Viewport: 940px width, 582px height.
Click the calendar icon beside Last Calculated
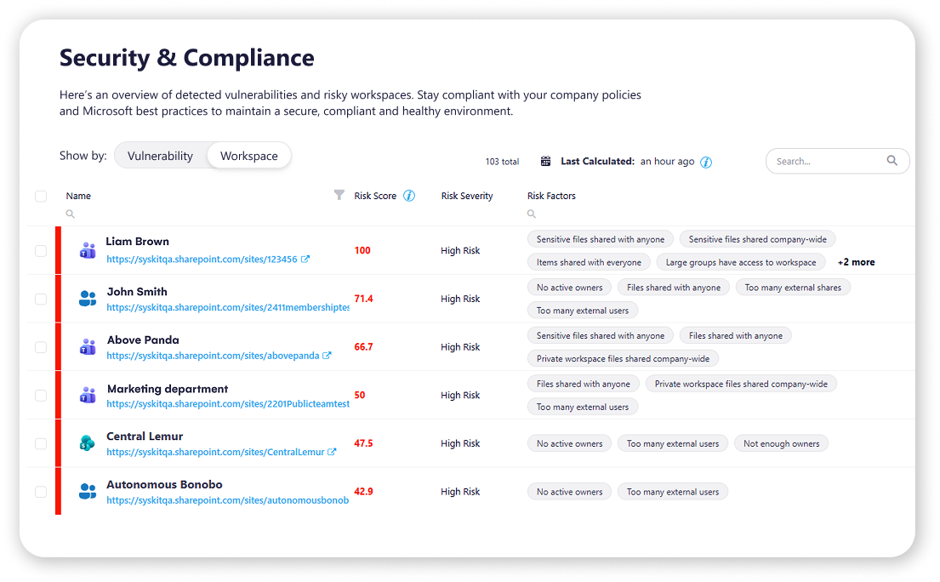coord(545,161)
